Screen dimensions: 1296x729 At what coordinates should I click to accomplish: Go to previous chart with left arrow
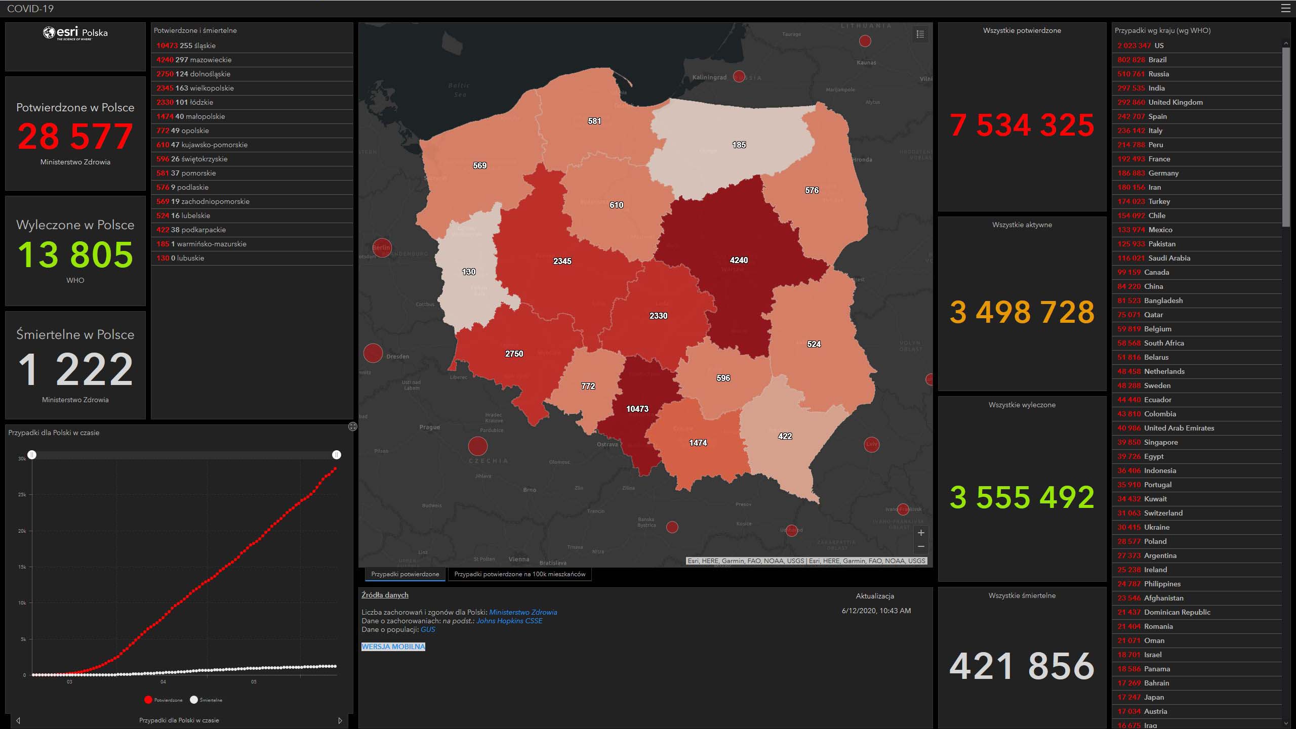click(18, 720)
